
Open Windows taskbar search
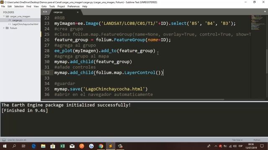coord(14,146)
